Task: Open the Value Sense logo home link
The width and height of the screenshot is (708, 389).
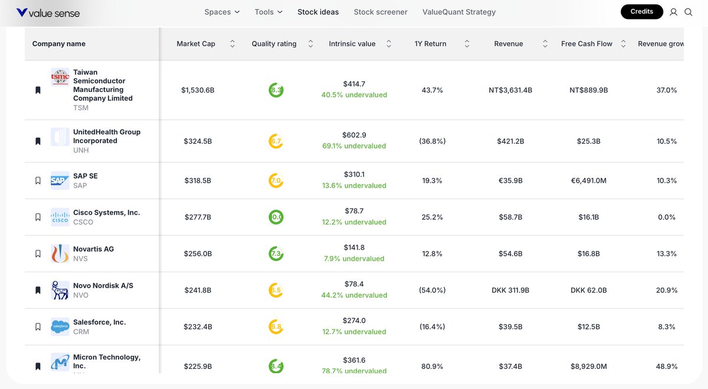Action: click(48, 12)
